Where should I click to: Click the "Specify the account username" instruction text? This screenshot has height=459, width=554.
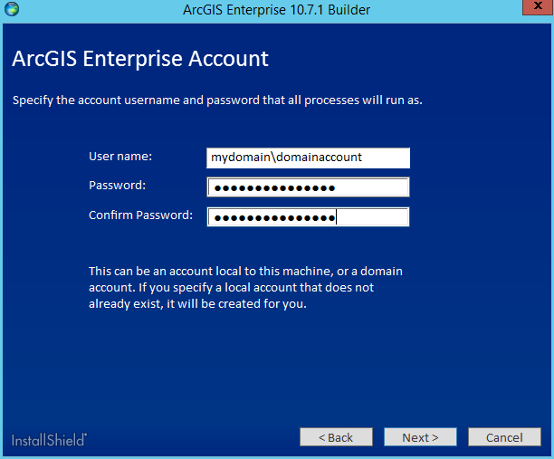point(217,100)
